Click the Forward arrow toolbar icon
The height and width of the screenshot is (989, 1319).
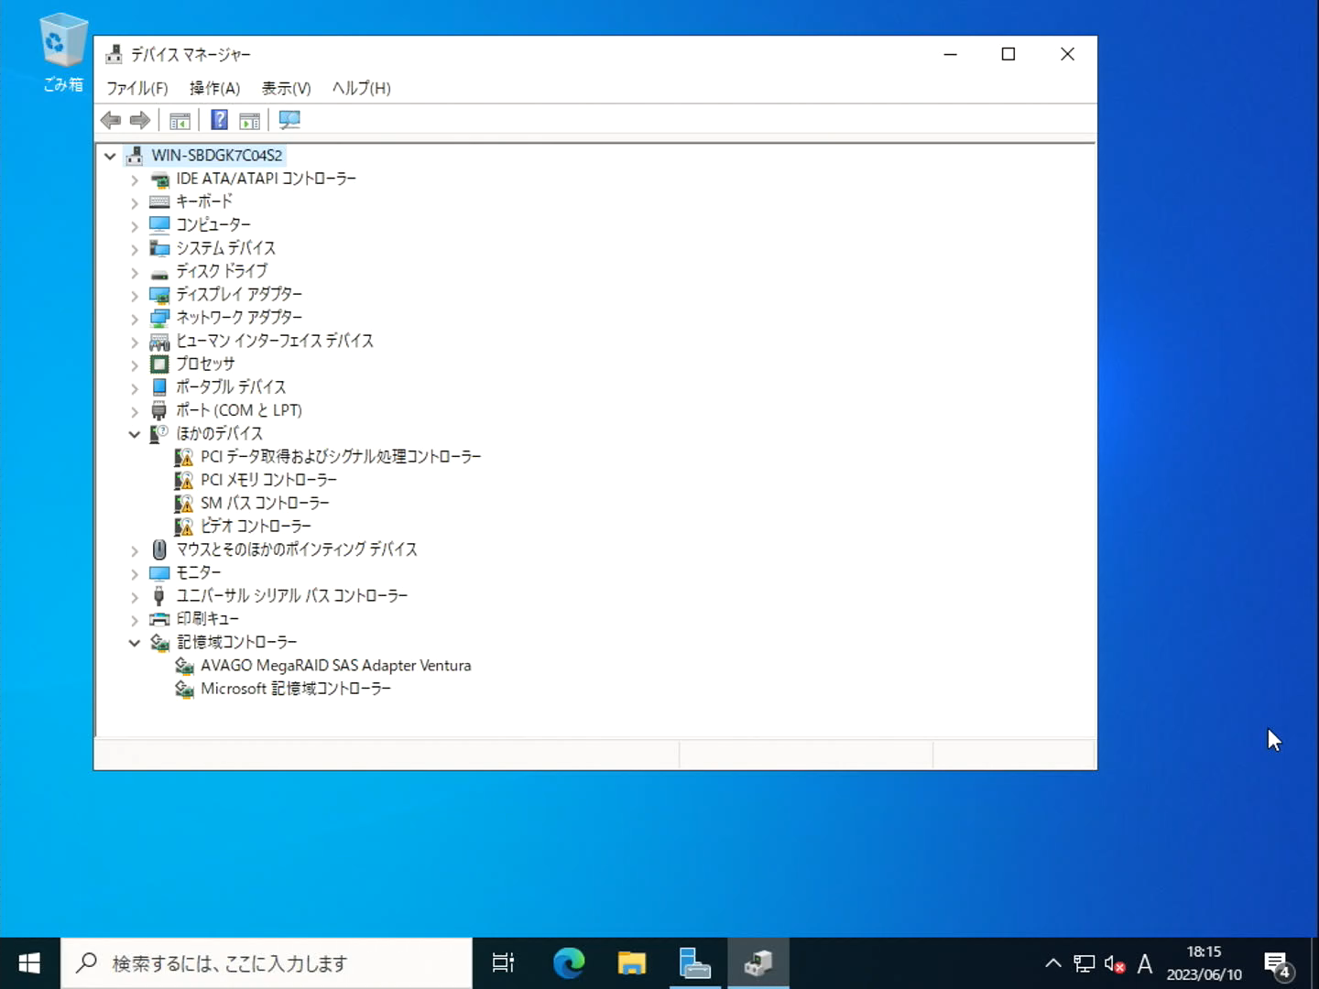pos(140,120)
